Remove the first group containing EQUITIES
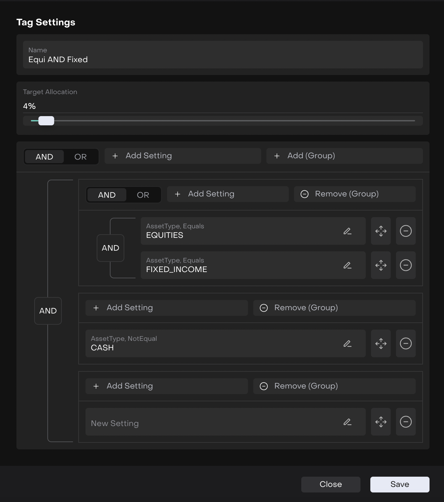This screenshot has width=444, height=502. [355, 194]
